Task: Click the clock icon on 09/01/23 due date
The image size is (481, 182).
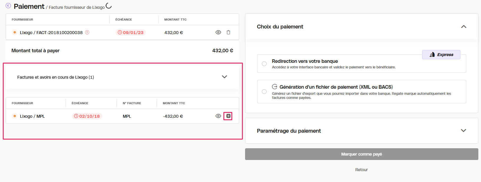Action: point(120,32)
